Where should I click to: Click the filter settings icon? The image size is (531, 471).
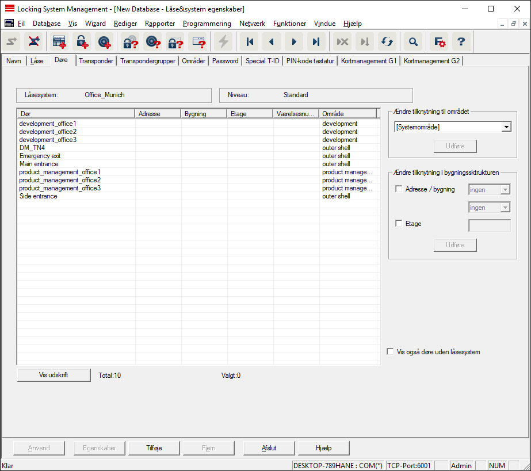coord(440,41)
